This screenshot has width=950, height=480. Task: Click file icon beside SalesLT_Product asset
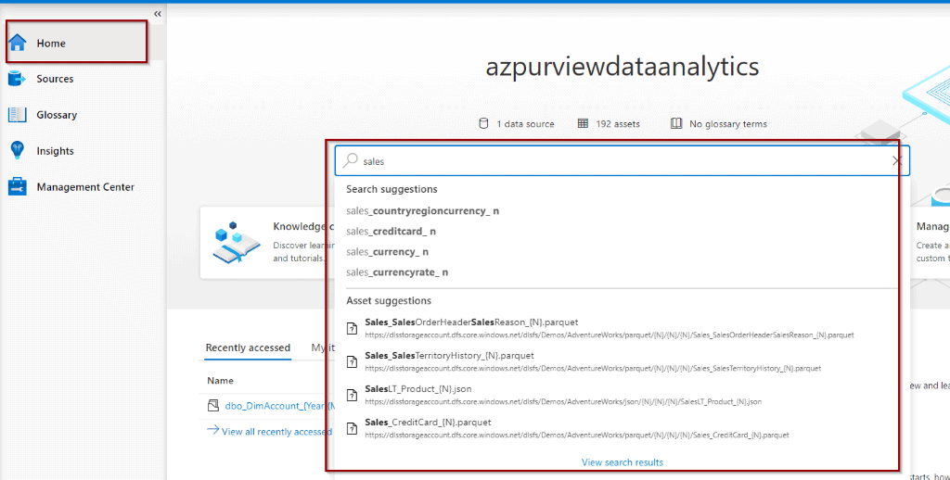tap(352, 395)
